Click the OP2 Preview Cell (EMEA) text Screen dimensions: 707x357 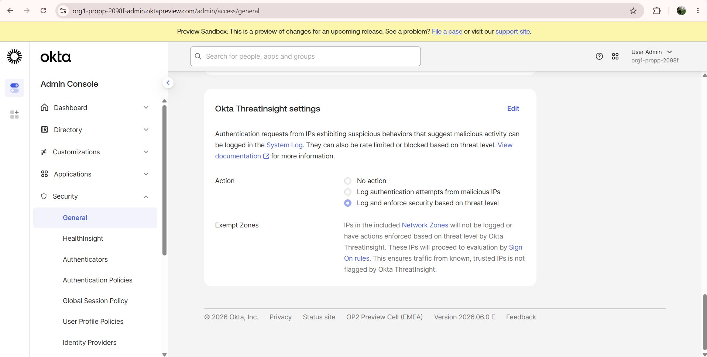tap(384, 317)
